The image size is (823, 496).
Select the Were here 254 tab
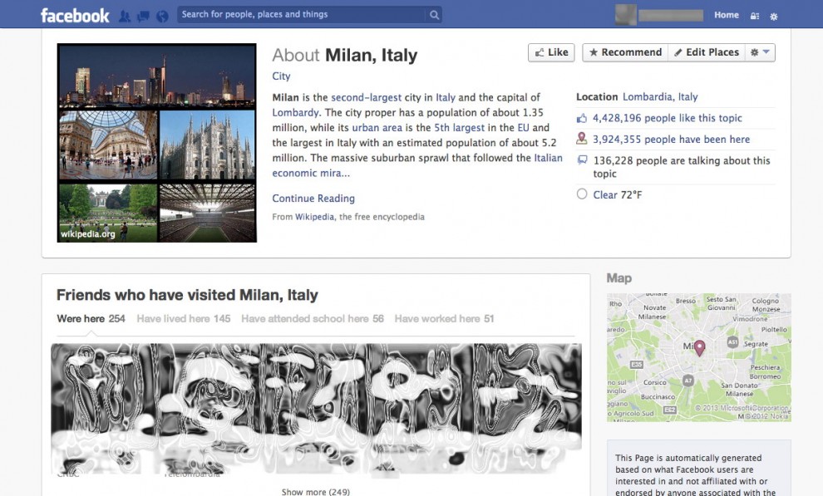click(91, 319)
